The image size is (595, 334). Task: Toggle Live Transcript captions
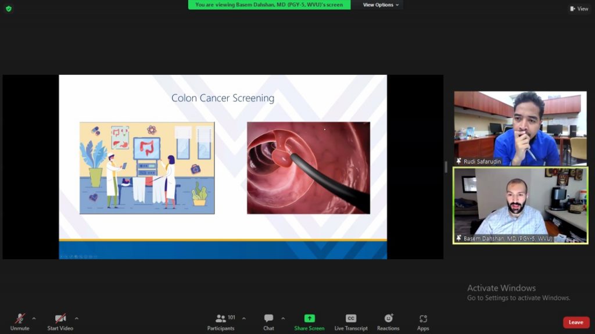(351, 320)
